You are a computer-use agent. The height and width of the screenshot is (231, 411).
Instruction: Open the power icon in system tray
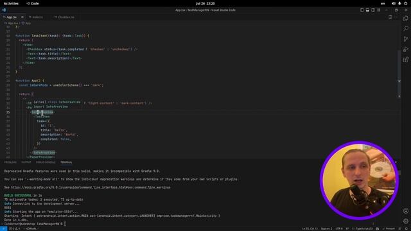405,3
